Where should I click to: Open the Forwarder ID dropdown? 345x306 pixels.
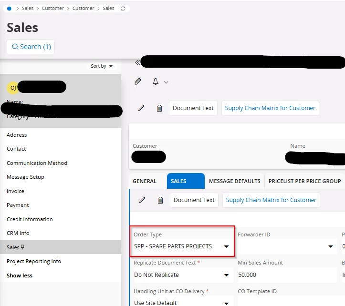(x=287, y=246)
